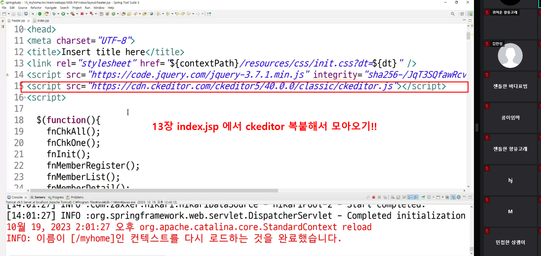Open the Display Selected Console dropdown arrow

tap(433, 197)
